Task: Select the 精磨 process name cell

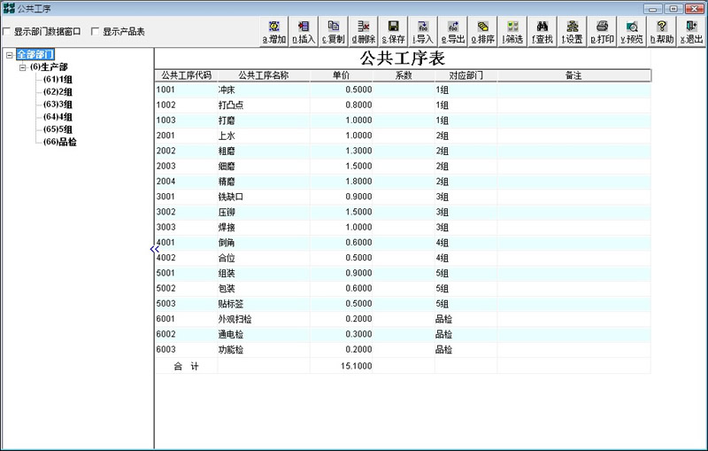Action: coord(264,182)
